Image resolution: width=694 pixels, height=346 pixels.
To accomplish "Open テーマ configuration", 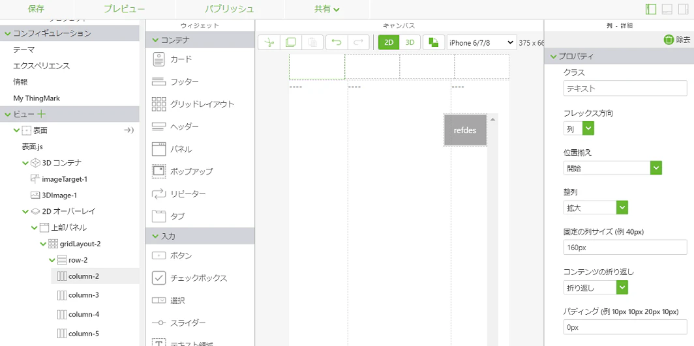I will [24, 50].
